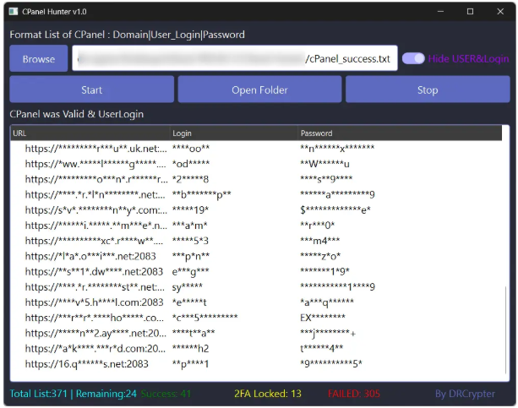Click the Success: 41 counter
The width and height of the screenshot is (518, 408).
tap(166, 394)
